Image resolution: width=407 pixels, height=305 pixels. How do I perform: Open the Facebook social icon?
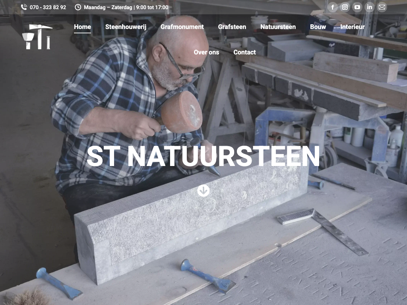coord(333,7)
